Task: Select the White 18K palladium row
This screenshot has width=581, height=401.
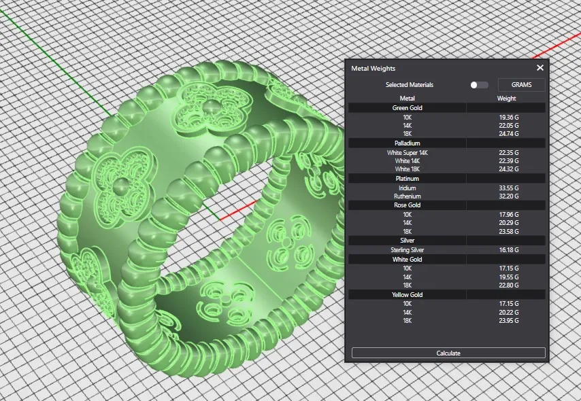Action: coord(446,169)
